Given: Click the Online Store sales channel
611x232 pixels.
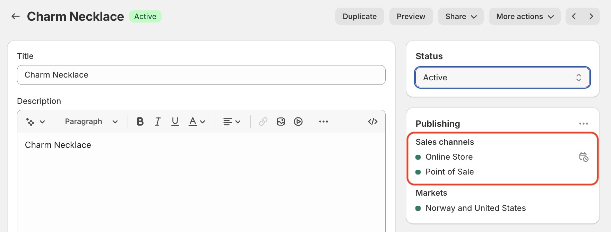Looking at the screenshot, I should pyautogui.click(x=449, y=157).
